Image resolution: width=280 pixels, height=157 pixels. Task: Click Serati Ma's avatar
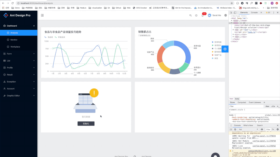click(x=209, y=15)
